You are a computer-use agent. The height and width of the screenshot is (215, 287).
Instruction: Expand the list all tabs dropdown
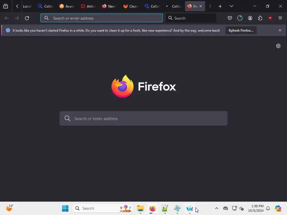click(x=231, y=6)
